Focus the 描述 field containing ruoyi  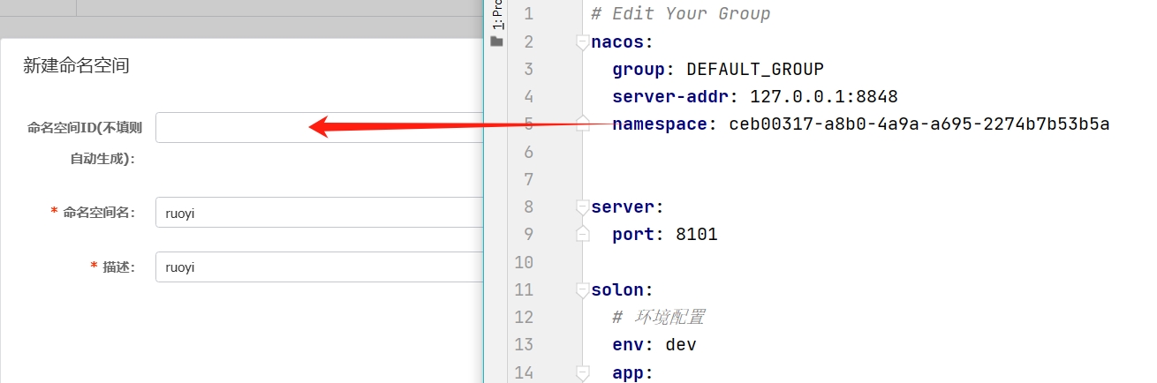point(320,267)
